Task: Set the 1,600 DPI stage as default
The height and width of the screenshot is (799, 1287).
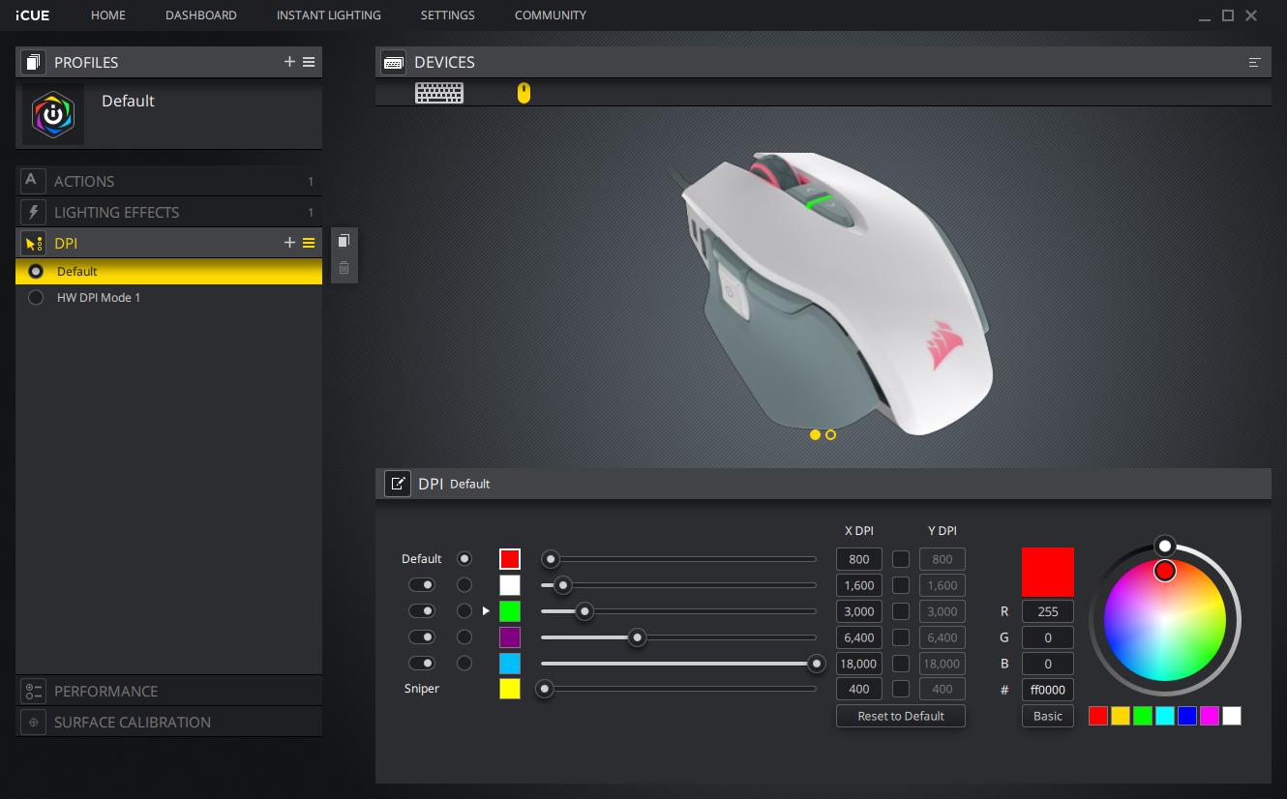Action: click(x=464, y=585)
